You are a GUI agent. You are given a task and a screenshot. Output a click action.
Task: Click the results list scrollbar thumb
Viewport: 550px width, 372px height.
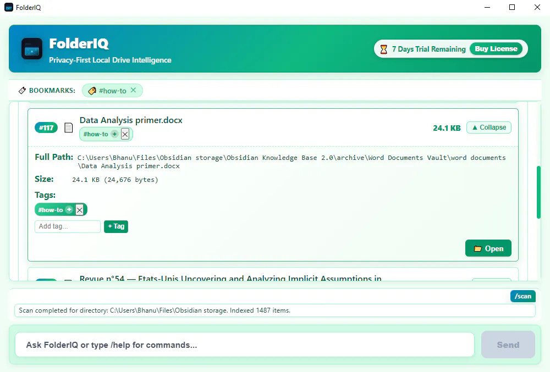[x=538, y=192]
